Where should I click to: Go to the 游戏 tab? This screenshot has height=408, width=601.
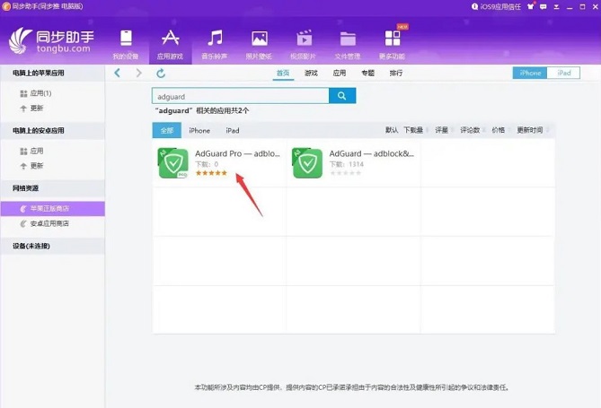(311, 73)
